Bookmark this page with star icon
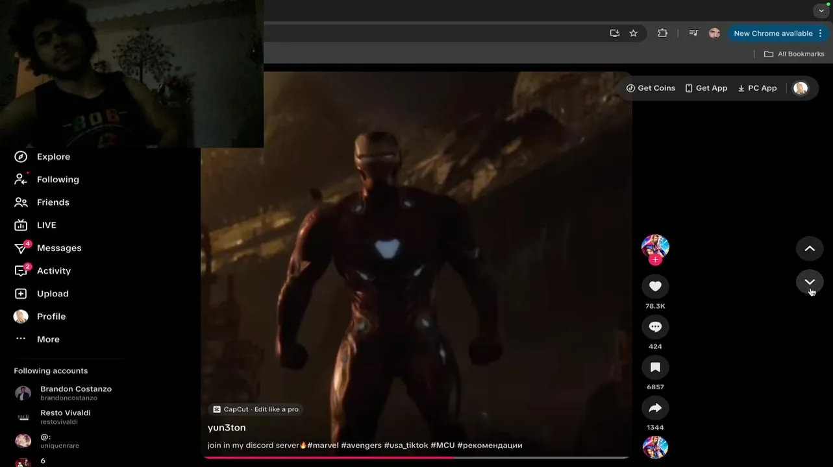This screenshot has height=467, width=833. click(634, 33)
